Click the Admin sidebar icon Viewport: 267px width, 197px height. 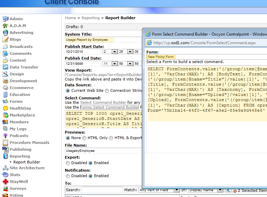click(5, 19)
